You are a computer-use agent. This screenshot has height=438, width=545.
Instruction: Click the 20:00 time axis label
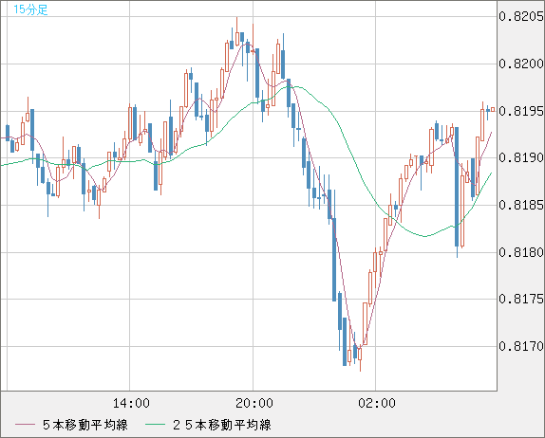coord(254,403)
